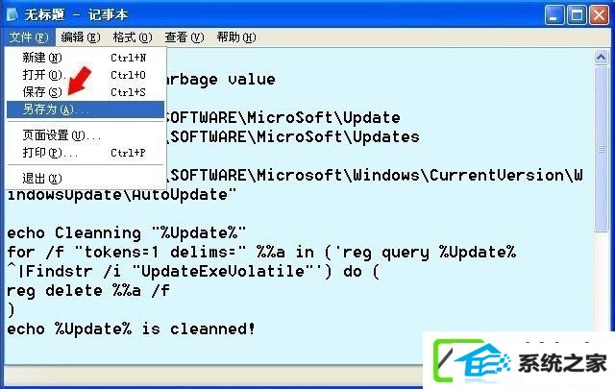The image size is (615, 389).
Task: Open the 格式(O) menu
Action: click(x=133, y=37)
